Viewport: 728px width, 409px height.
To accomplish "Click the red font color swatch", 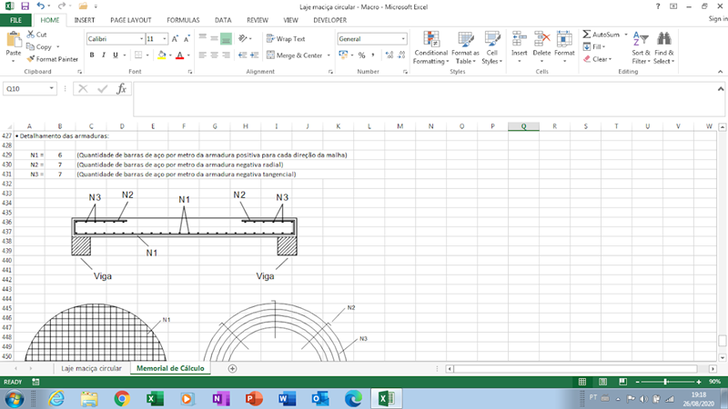I will (180, 55).
